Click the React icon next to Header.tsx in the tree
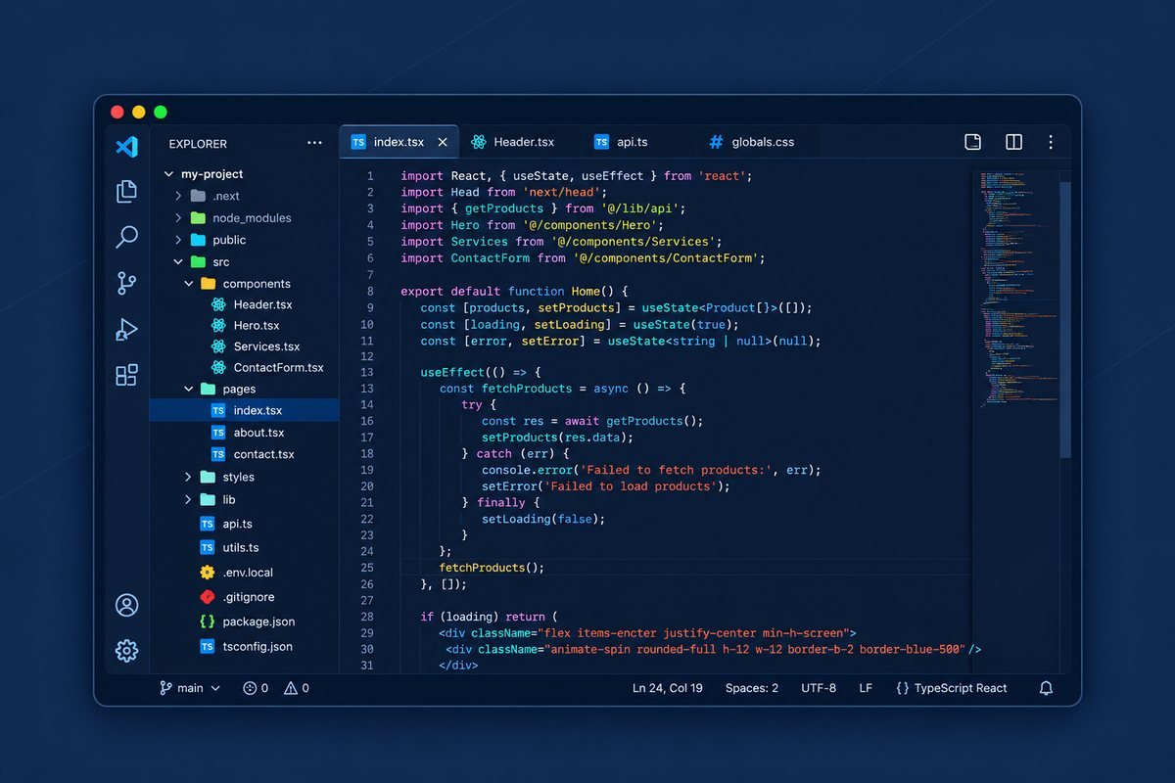This screenshot has width=1175, height=783. (218, 304)
